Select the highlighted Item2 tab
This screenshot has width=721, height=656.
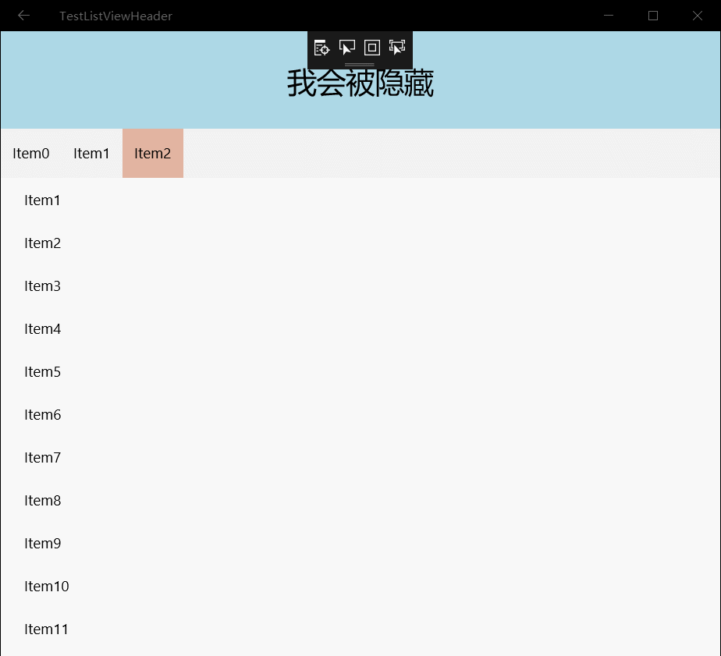[x=153, y=154]
